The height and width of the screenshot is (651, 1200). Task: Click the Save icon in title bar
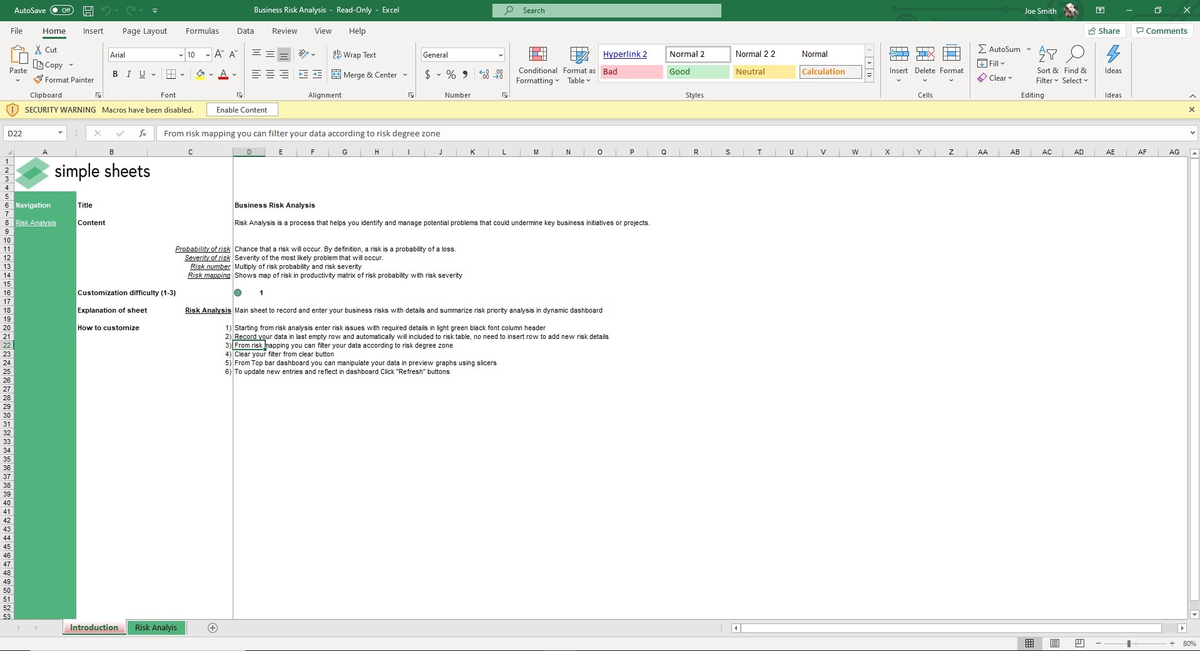(x=88, y=11)
